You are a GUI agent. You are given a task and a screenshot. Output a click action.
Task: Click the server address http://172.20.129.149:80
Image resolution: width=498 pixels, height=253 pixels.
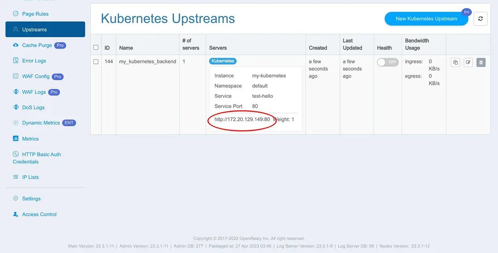pos(242,119)
